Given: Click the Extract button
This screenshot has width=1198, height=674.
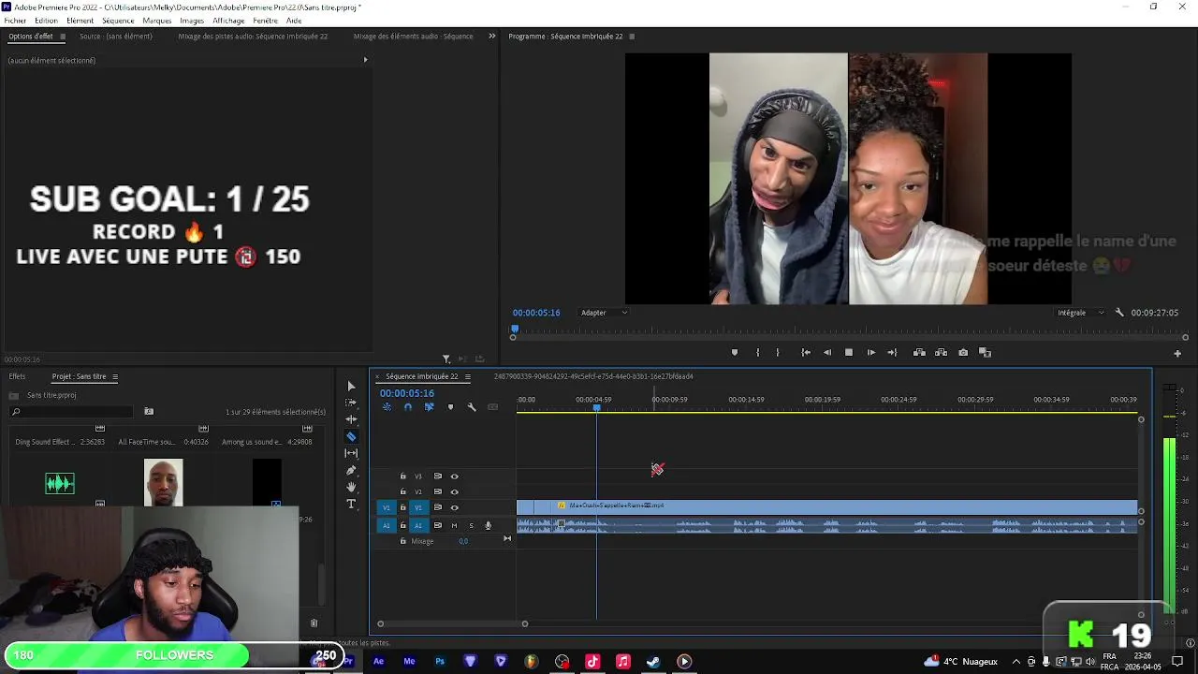Looking at the screenshot, I should 941,353.
